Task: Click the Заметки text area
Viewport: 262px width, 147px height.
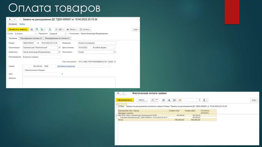Action: tap(69, 82)
